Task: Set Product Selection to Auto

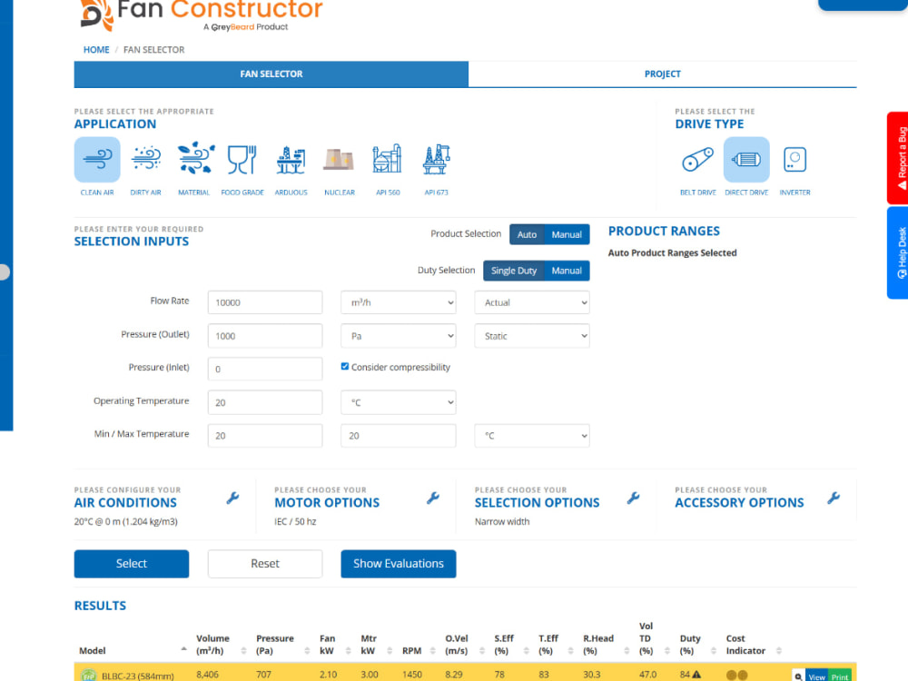Action: (x=527, y=234)
